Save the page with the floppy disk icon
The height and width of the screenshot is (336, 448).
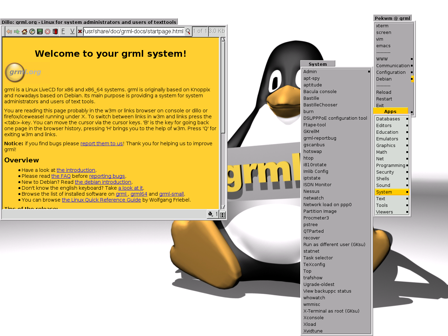[40, 31]
